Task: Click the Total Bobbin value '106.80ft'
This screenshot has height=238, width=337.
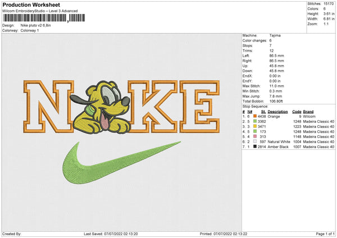Action: (276, 101)
